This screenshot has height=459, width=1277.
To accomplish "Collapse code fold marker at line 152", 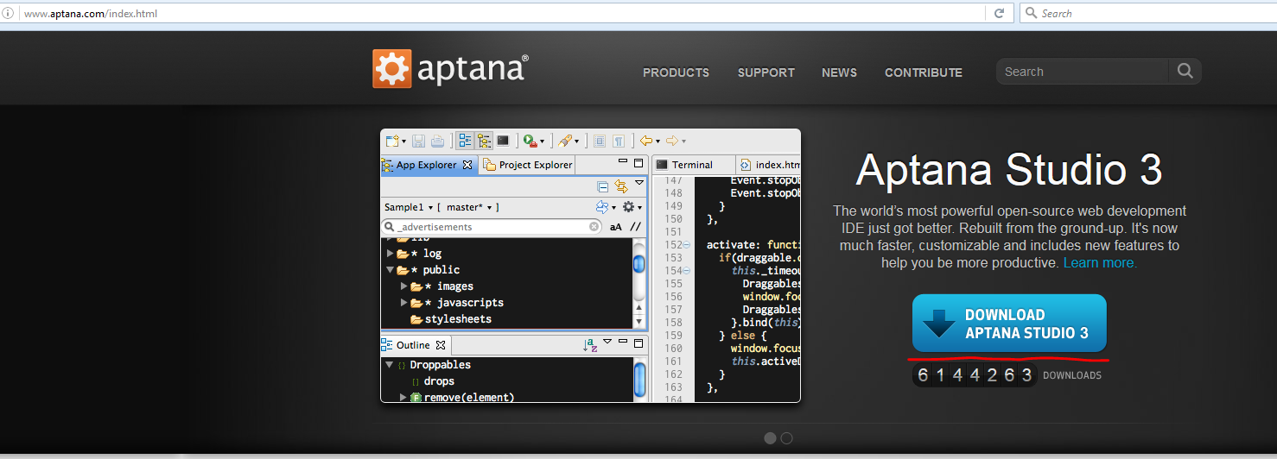I will click(x=687, y=245).
